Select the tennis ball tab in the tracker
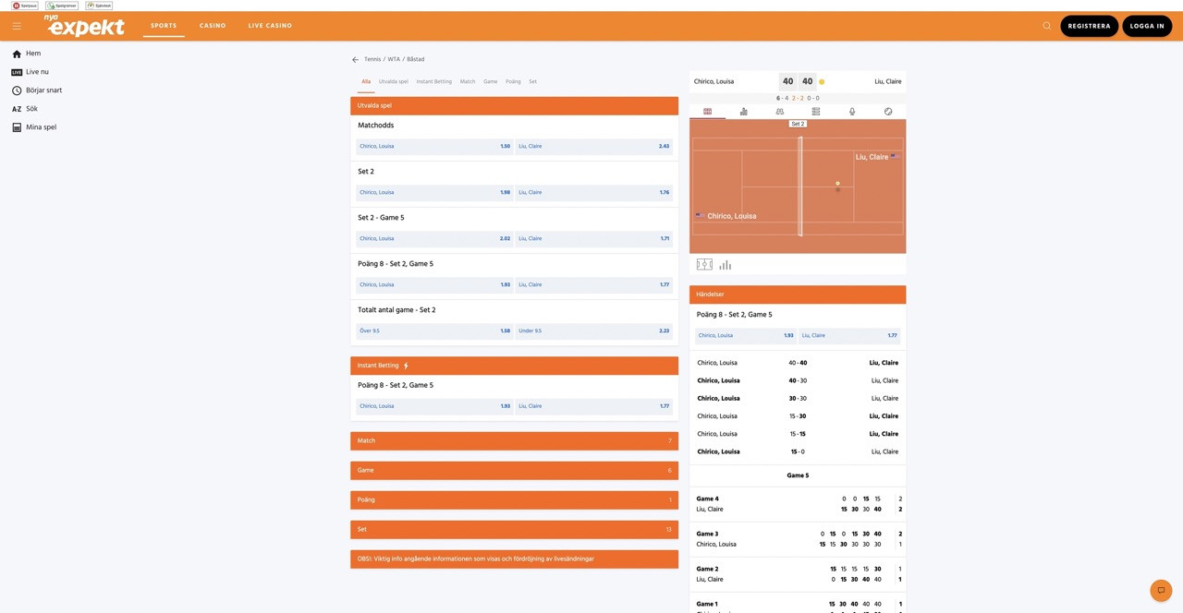 pyautogui.click(x=888, y=112)
